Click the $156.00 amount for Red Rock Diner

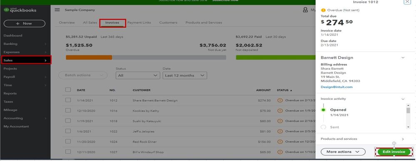pos(264,142)
